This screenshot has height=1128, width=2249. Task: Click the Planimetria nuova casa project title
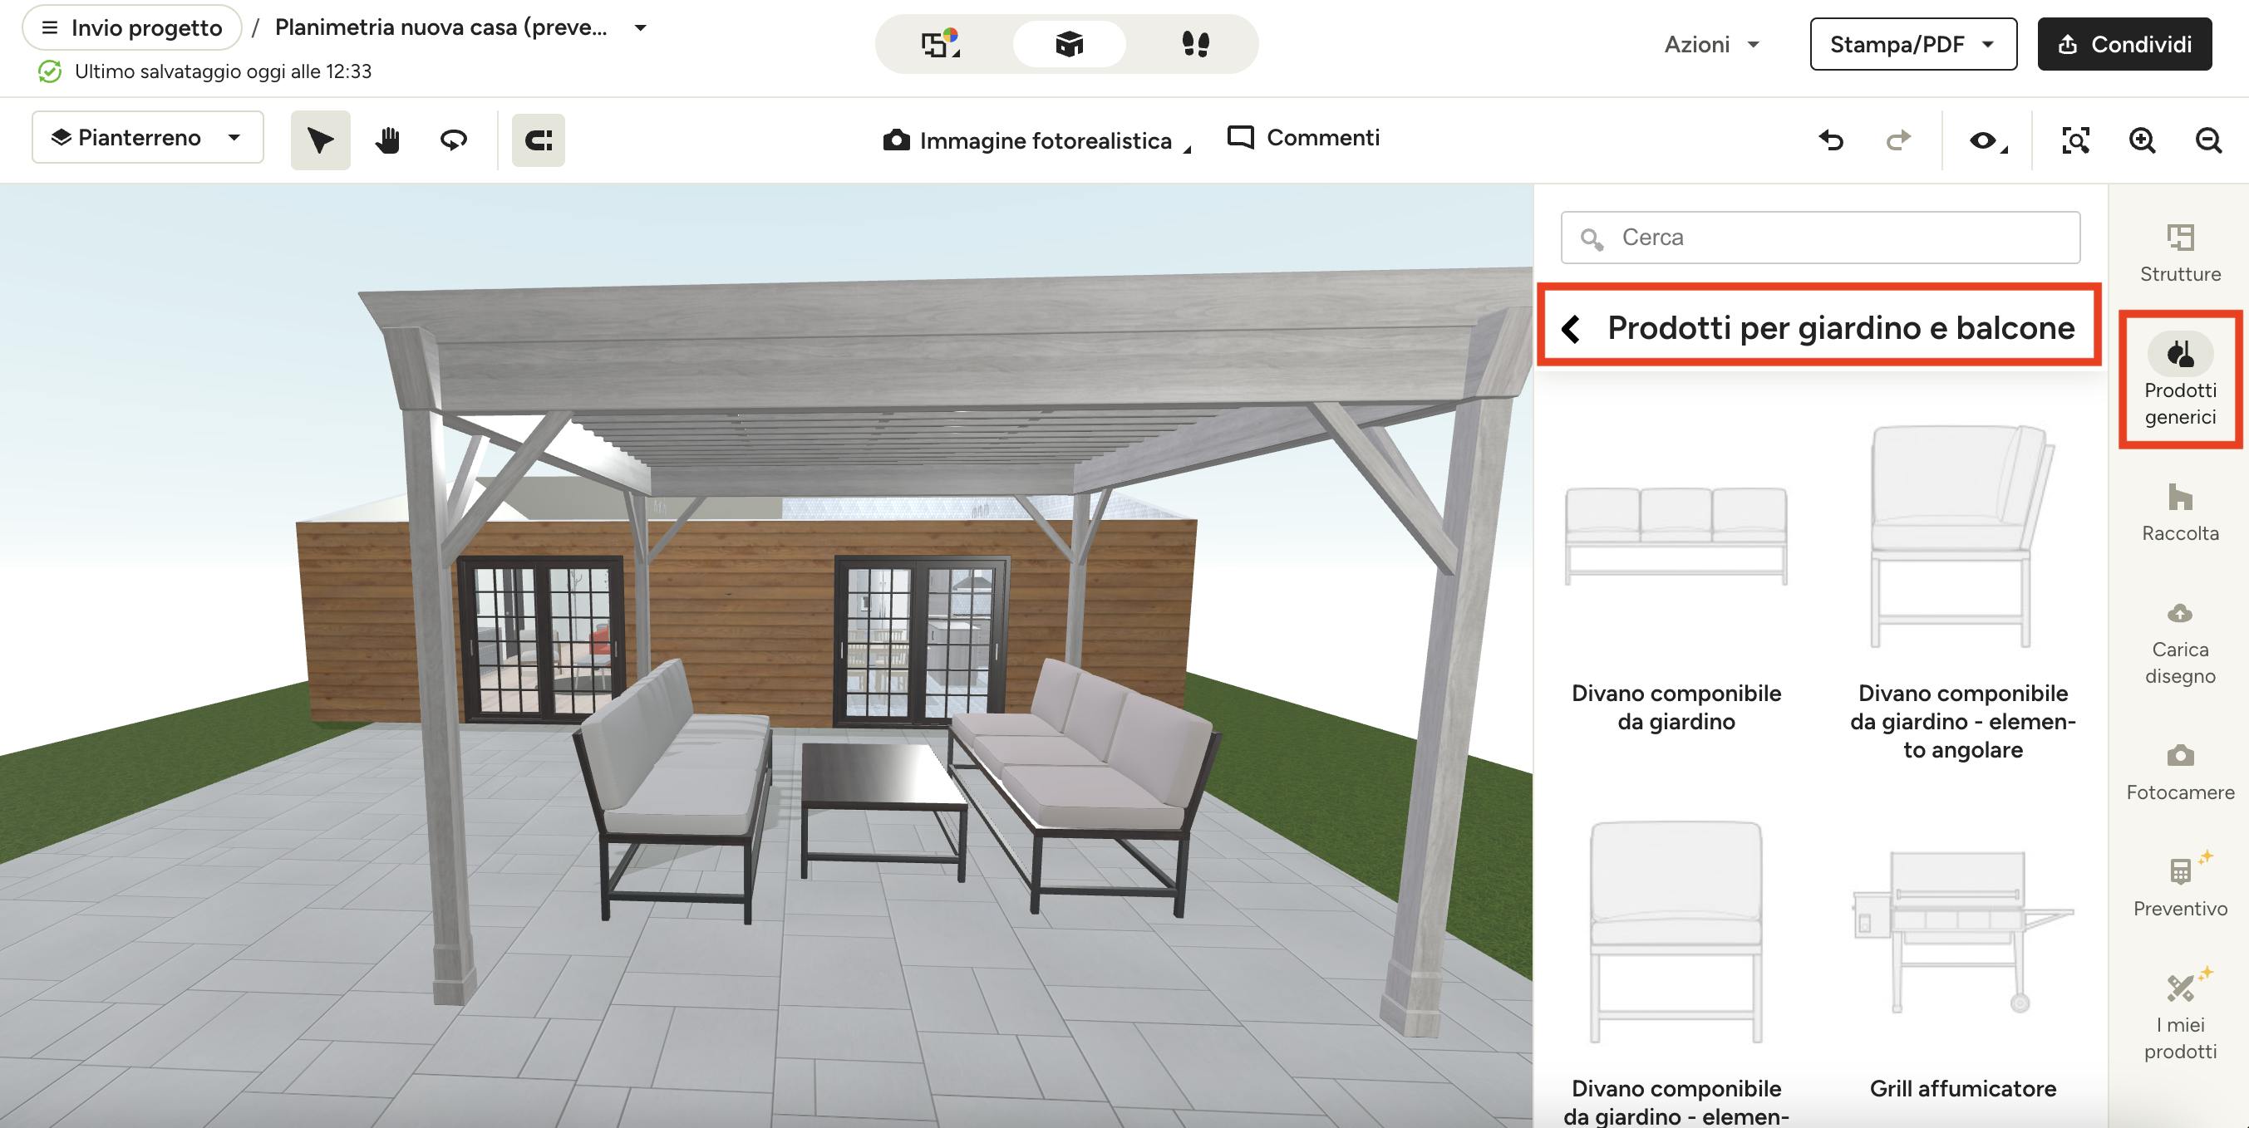[440, 28]
